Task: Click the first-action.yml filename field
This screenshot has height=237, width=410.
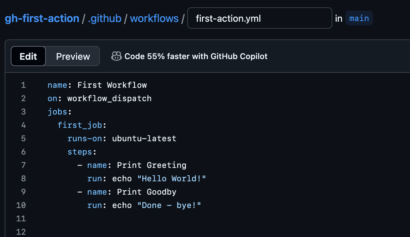Action: point(259,18)
